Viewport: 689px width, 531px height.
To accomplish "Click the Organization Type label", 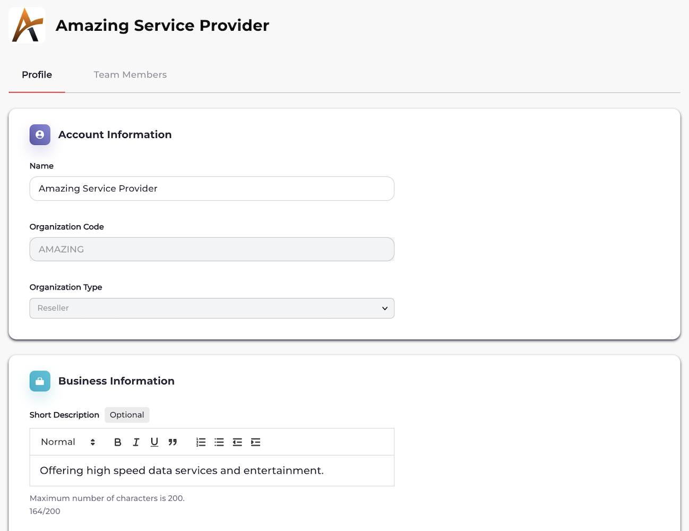I will pos(66,287).
